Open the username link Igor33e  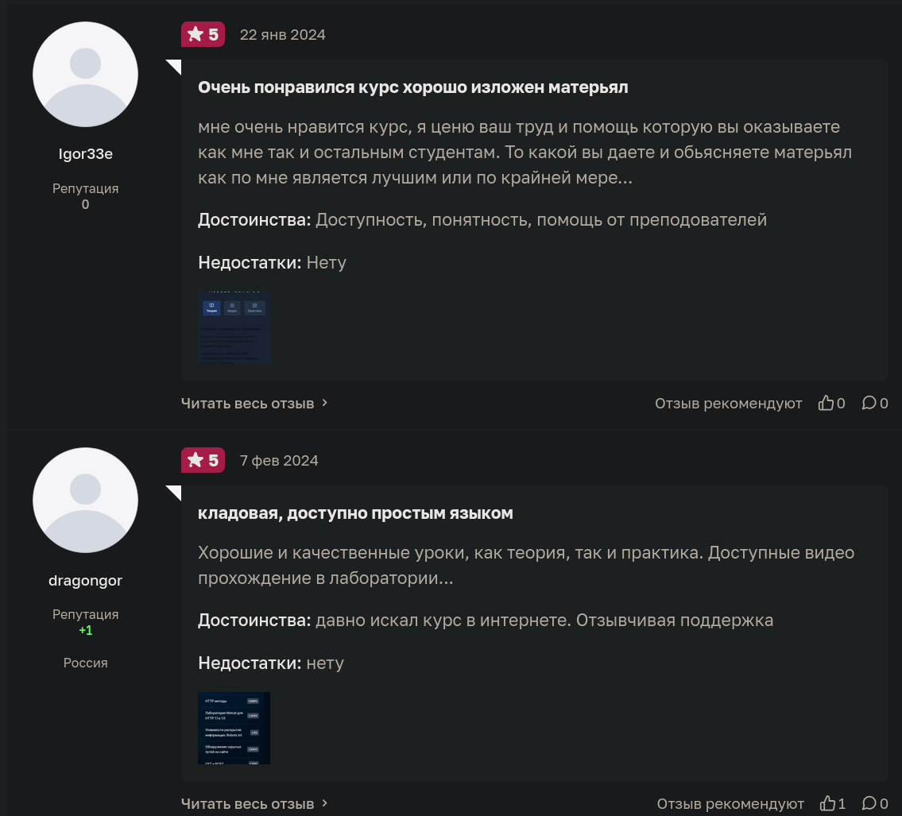point(85,154)
